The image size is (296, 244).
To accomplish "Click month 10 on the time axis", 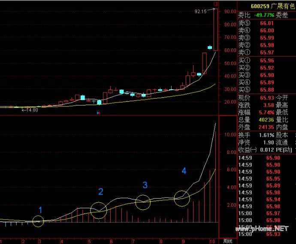I will [212, 241].
